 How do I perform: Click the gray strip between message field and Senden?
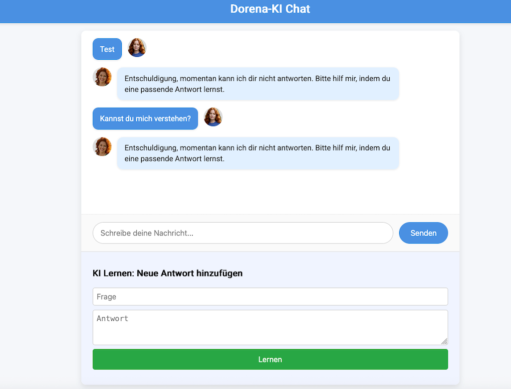396,233
